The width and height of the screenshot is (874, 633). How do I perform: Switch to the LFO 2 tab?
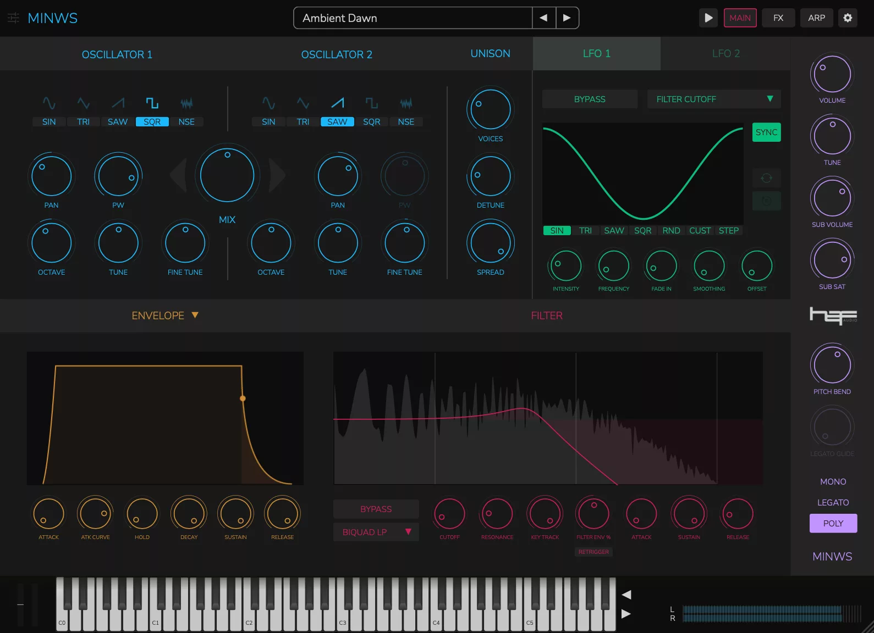point(725,54)
